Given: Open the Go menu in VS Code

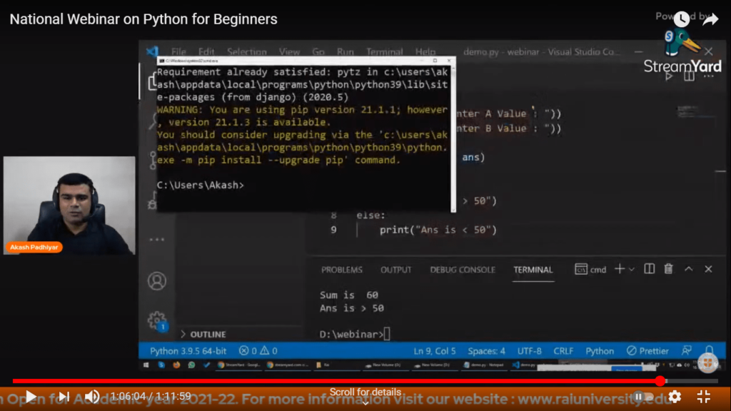Looking at the screenshot, I should pyautogui.click(x=318, y=51).
